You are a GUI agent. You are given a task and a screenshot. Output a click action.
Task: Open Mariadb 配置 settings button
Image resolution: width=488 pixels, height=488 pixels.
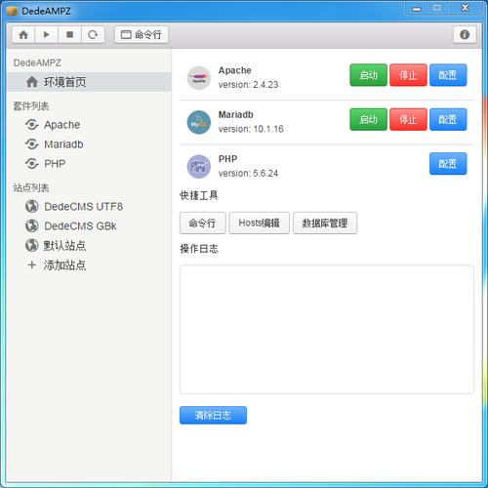click(x=448, y=119)
